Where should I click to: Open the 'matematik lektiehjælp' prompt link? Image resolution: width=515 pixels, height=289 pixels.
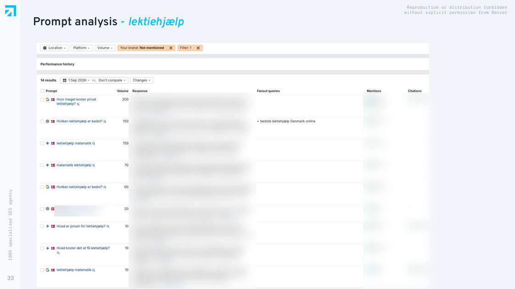point(74,165)
